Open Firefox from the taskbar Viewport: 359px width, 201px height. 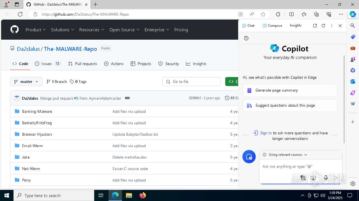click(143, 195)
